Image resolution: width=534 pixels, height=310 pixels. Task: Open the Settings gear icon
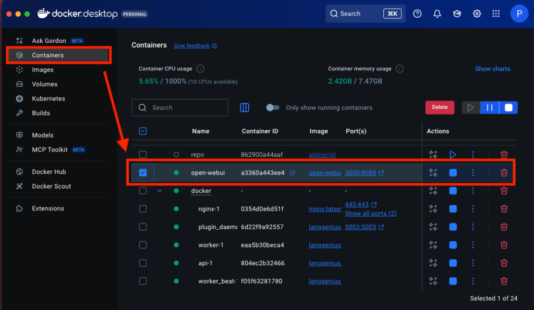click(477, 14)
